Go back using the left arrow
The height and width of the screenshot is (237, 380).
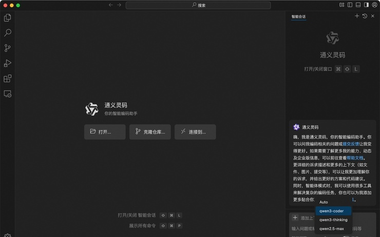pos(111,5)
